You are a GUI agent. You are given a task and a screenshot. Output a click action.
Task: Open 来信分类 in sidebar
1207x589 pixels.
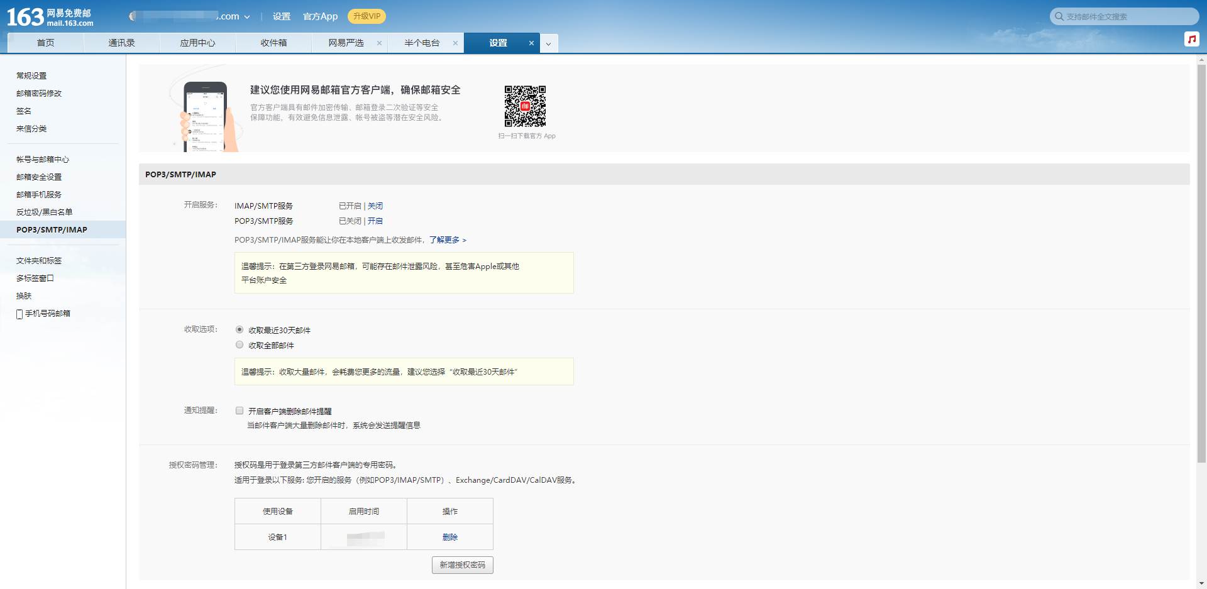click(x=31, y=128)
